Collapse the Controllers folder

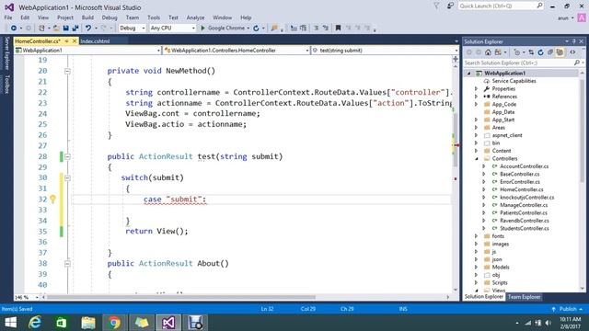(477, 159)
